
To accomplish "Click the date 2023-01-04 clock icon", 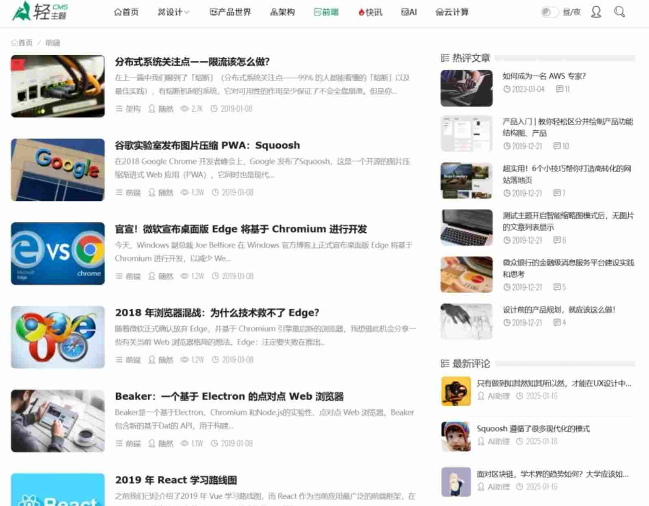I will (507, 89).
